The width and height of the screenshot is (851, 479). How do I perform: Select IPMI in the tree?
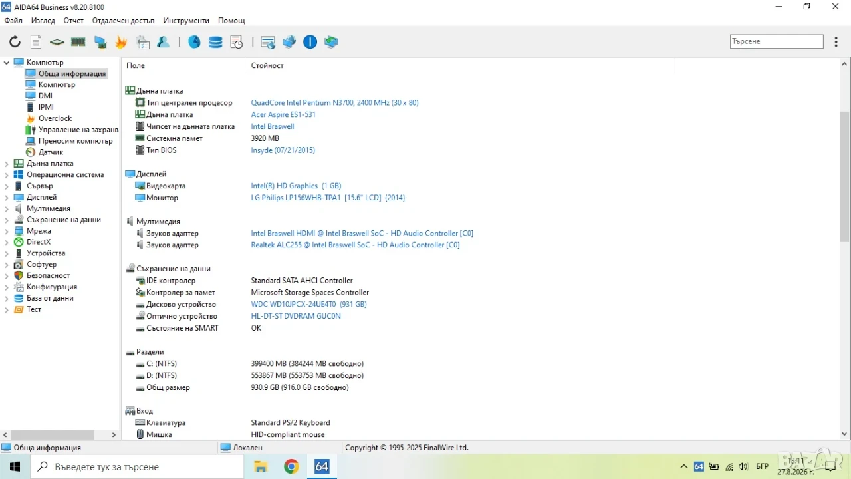[46, 108]
